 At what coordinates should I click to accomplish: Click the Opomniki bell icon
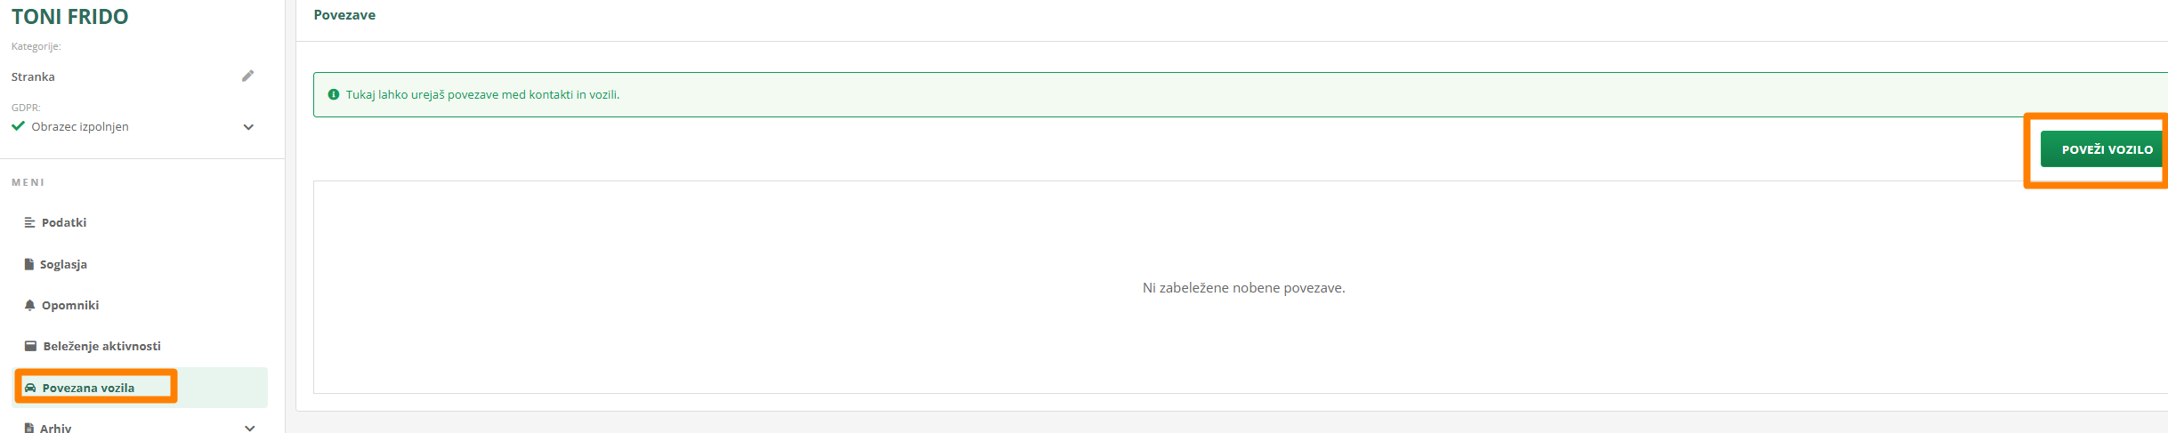click(30, 305)
